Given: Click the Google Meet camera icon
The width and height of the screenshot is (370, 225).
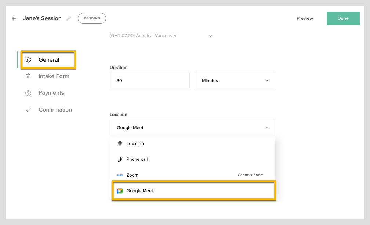Looking at the screenshot, I should coord(120,191).
